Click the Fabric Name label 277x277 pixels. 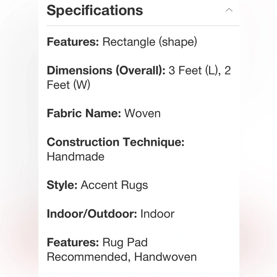[84, 113]
